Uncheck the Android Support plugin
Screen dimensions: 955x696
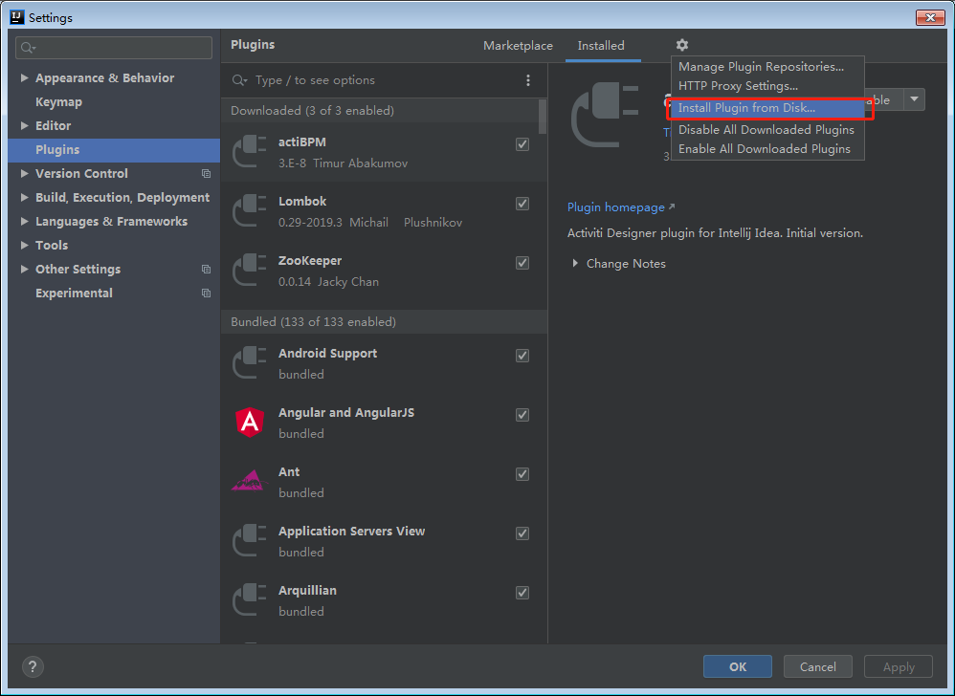pyautogui.click(x=522, y=355)
